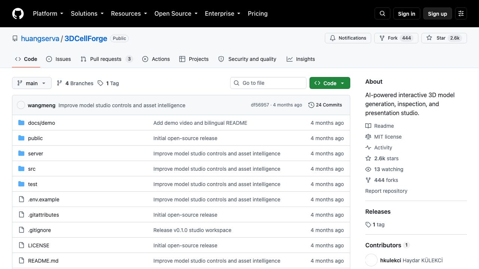Viewport: 479px width, 269px height.
Task: Open the README.md file name
Action: pos(43,261)
